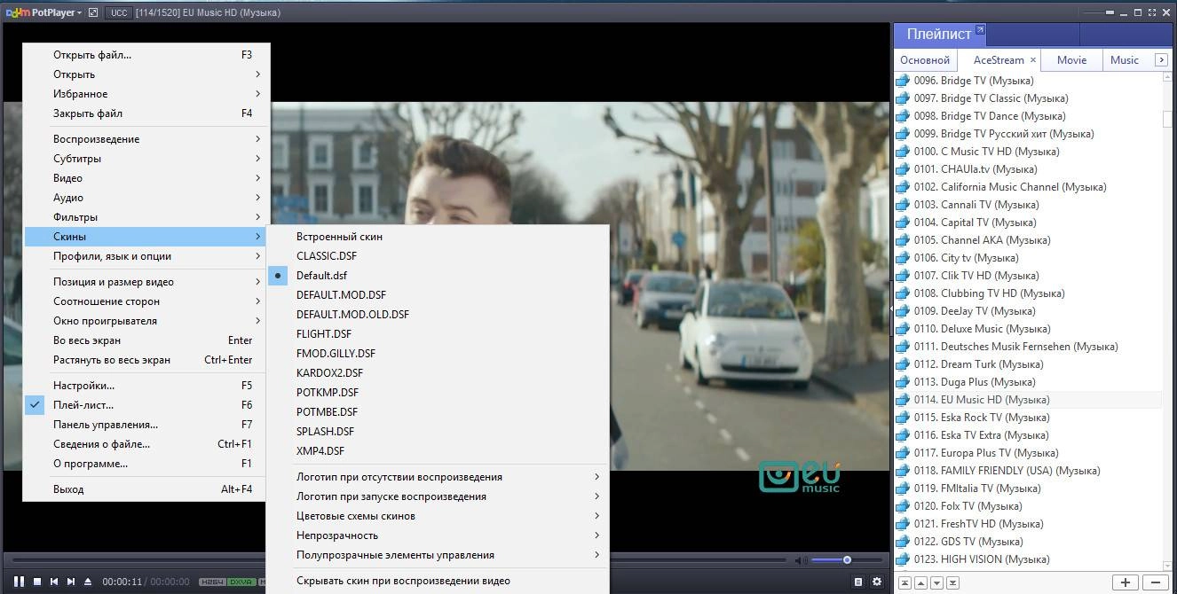This screenshot has width=1177, height=594.
Task: Select 0108. Clubbing TV HD playlist entry
Action: 1028,293
